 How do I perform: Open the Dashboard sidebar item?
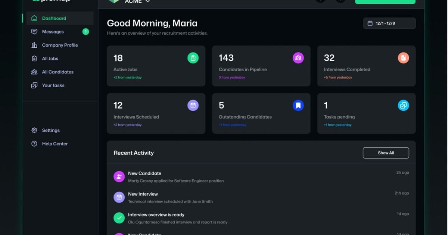coord(60,18)
